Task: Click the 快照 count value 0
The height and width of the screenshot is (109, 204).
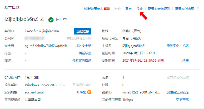Action: tap(123, 85)
